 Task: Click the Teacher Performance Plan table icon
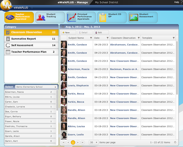tap(8, 52)
